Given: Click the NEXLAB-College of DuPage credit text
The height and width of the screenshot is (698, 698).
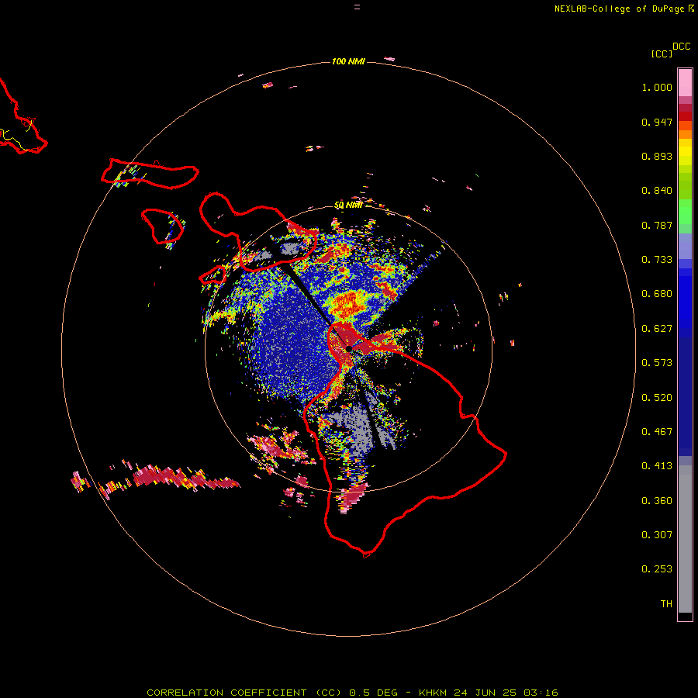Looking at the screenshot, I should pyautogui.click(x=619, y=9).
